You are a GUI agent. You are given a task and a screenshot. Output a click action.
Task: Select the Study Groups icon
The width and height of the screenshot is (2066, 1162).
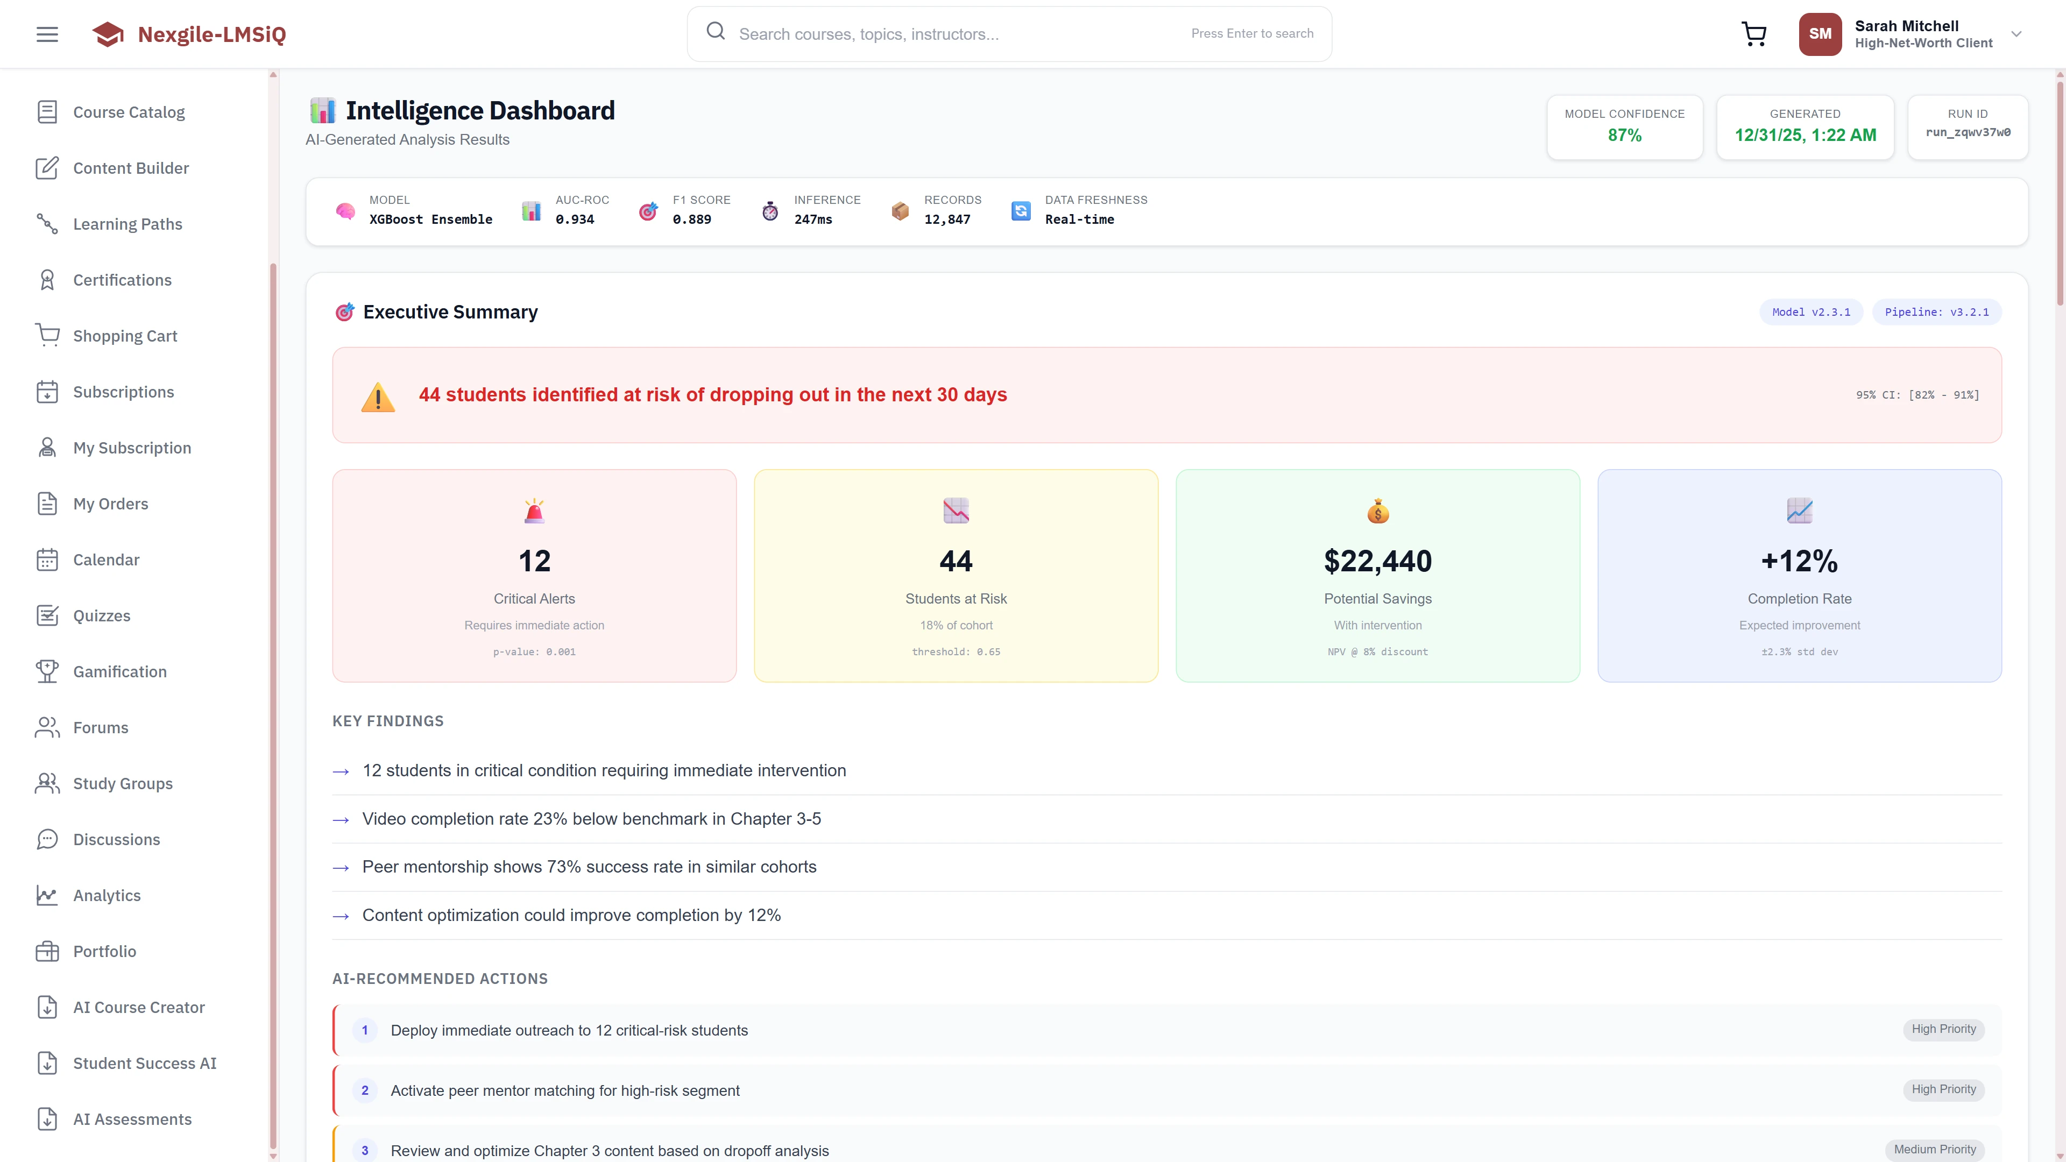pos(46,783)
